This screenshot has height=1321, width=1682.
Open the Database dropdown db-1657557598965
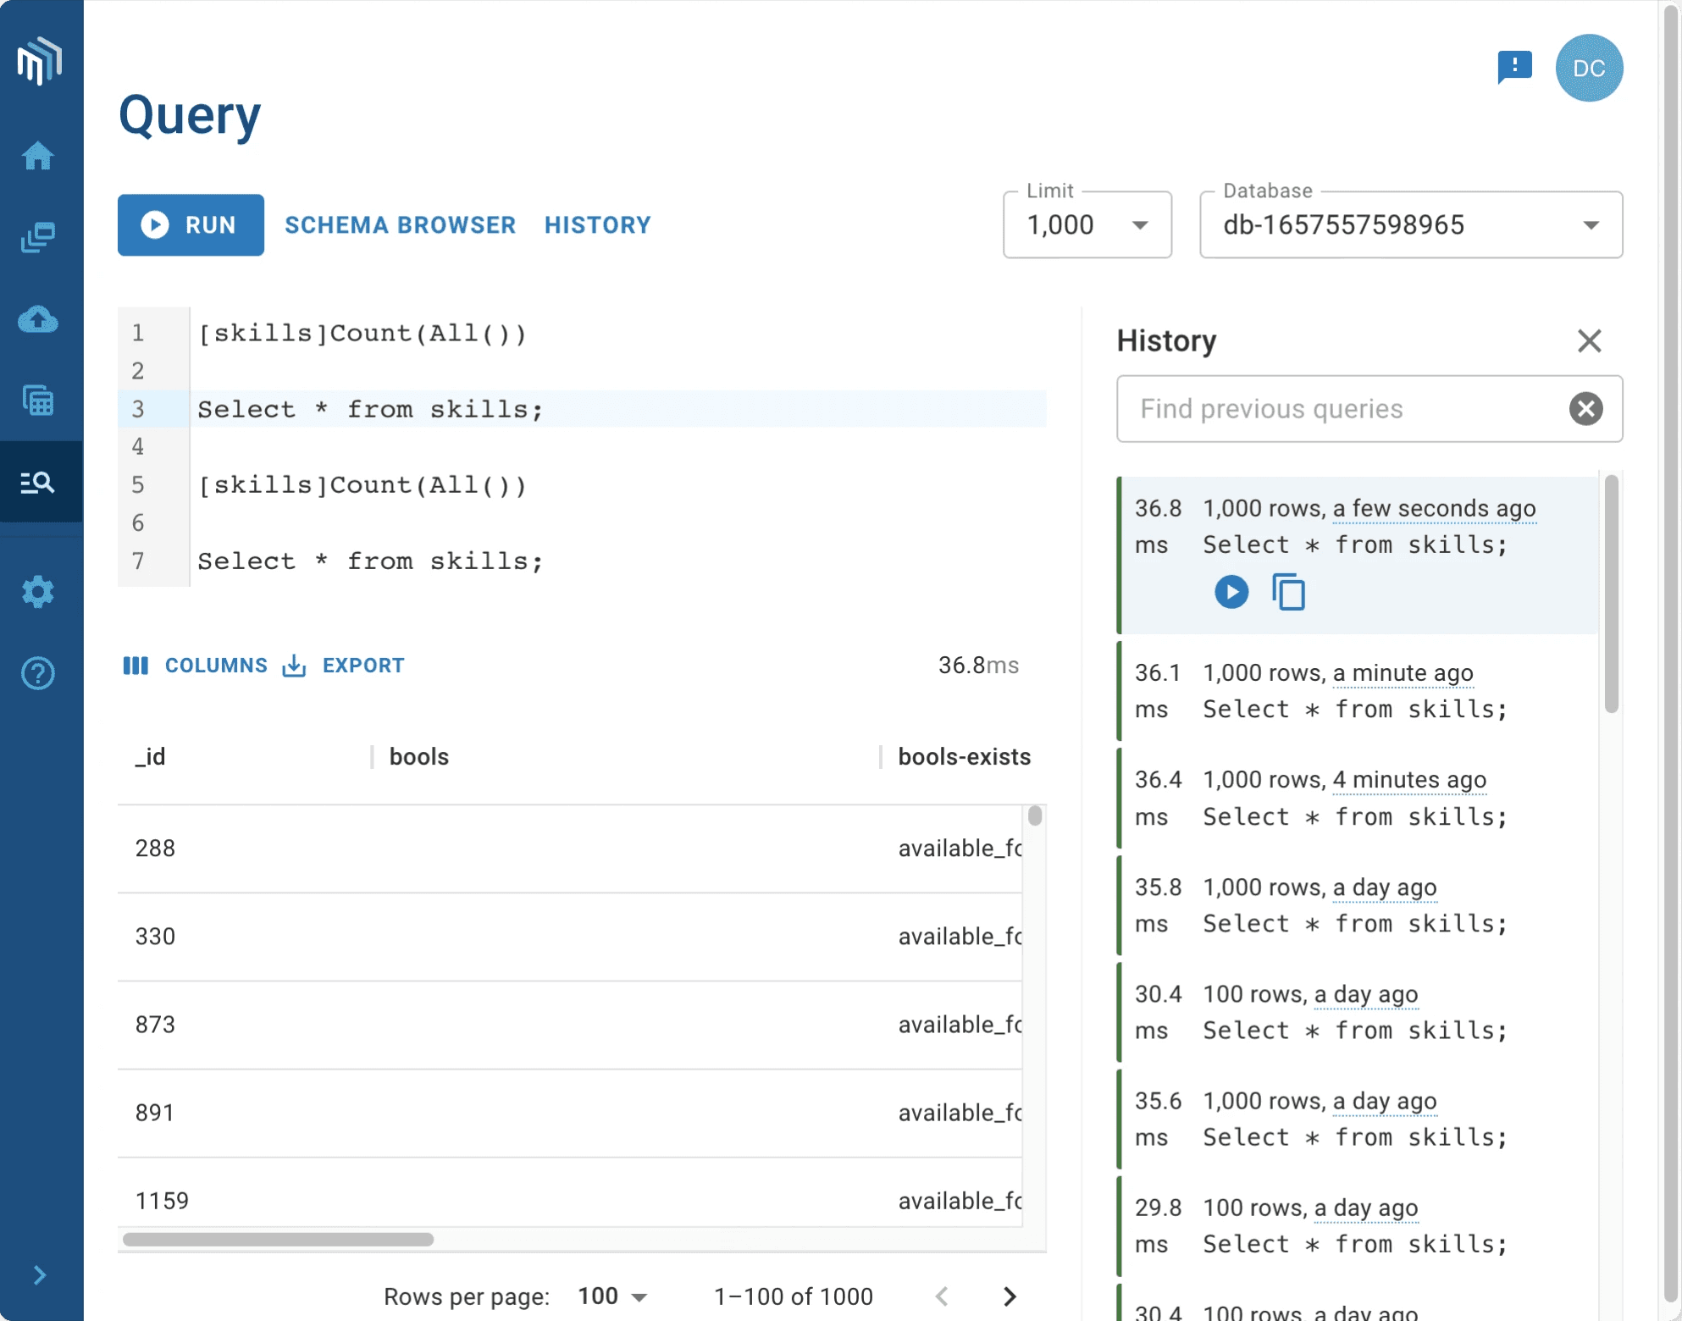click(1411, 225)
